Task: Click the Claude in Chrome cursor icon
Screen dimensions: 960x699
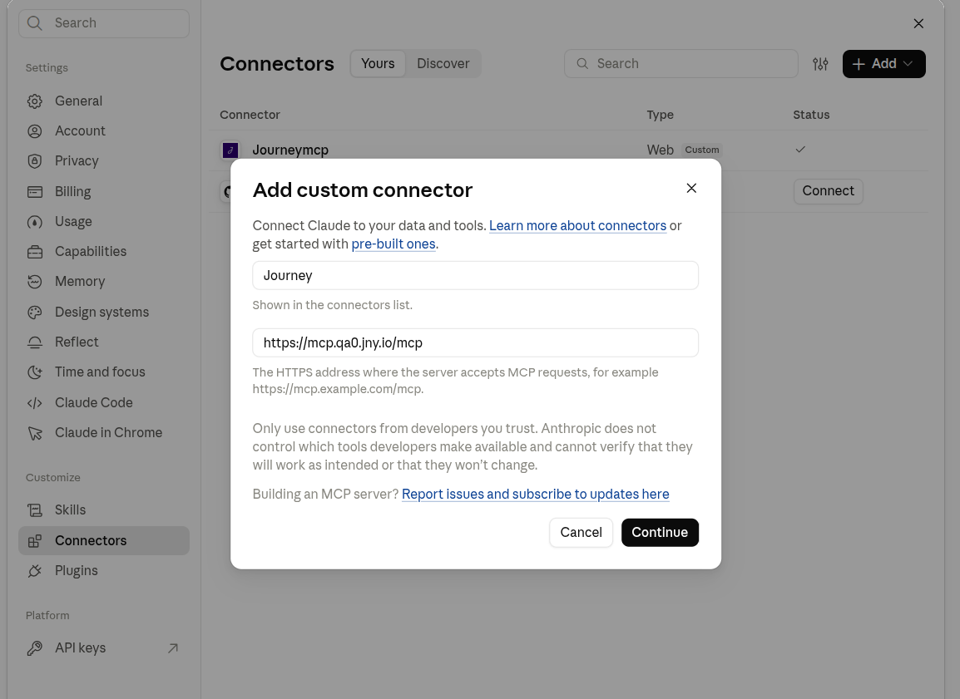Action: (x=35, y=432)
